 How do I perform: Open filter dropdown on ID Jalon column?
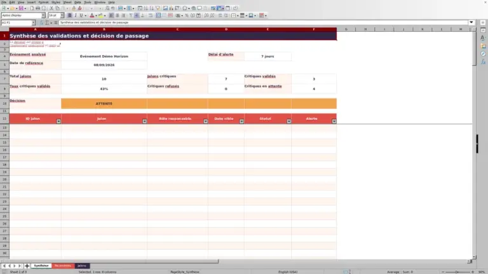[x=58, y=121]
